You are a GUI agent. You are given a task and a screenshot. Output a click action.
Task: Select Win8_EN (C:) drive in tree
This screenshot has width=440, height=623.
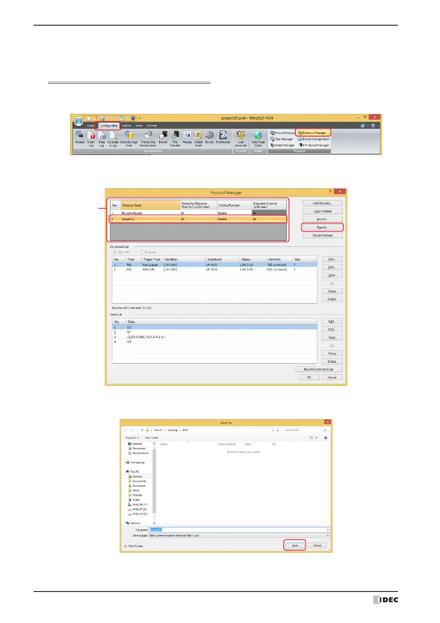click(x=138, y=505)
